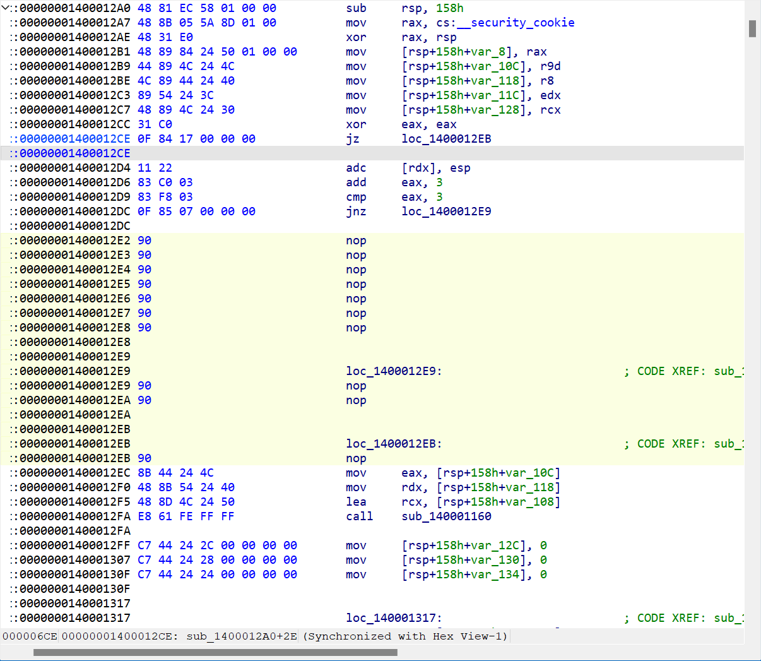
Task: Click CODE XREF comment beside loc_140001317
Action: pyautogui.click(x=684, y=618)
